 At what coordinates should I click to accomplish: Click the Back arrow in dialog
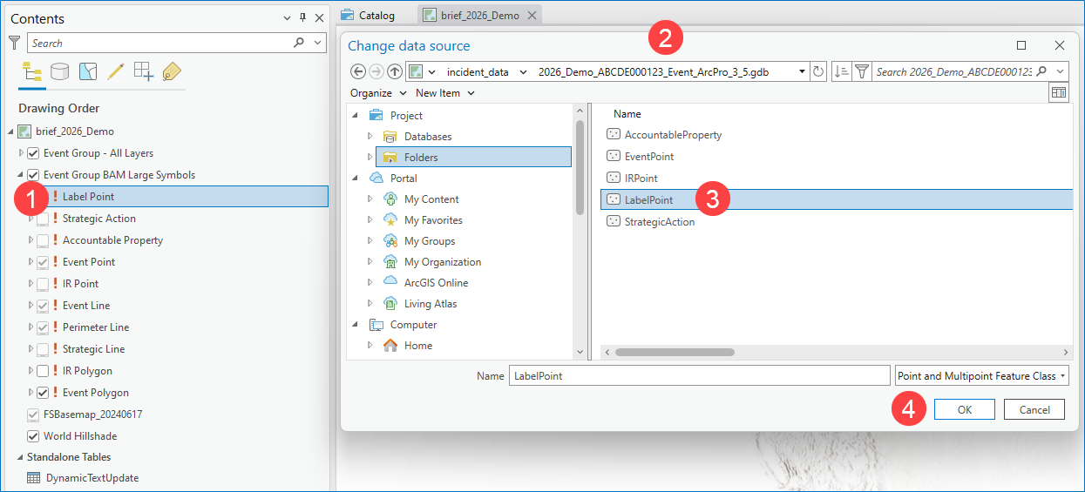click(357, 72)
